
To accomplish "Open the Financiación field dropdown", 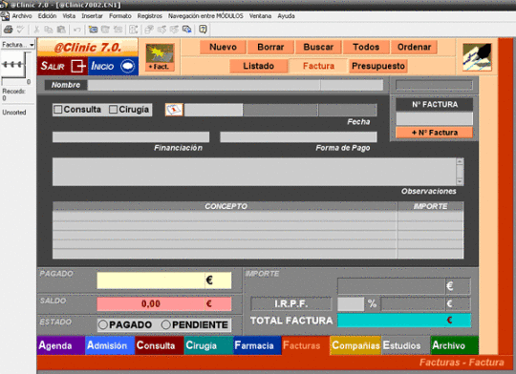I will pos(131,137).
